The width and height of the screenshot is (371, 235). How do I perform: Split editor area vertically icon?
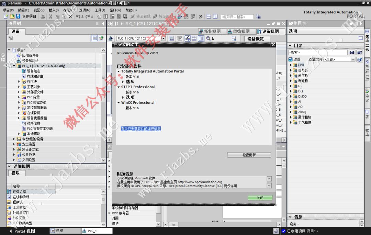tap(215, 16)
